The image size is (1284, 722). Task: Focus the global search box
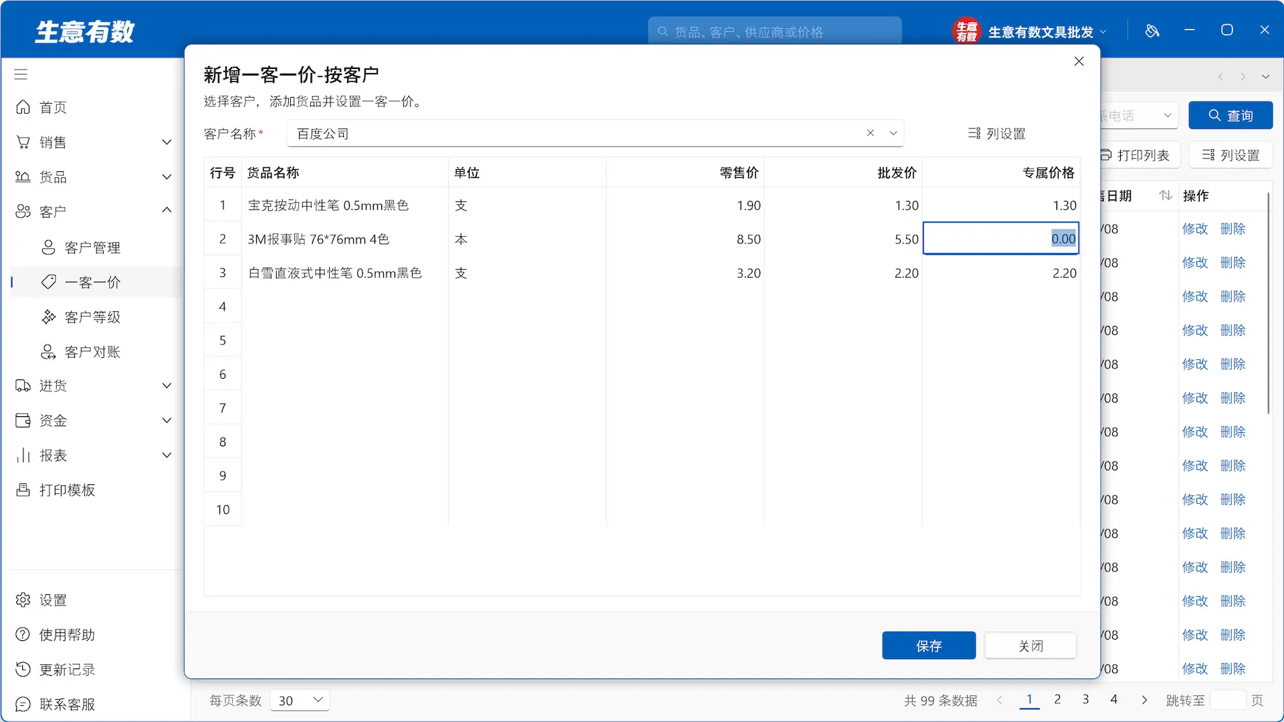click(x=774, y=31)
